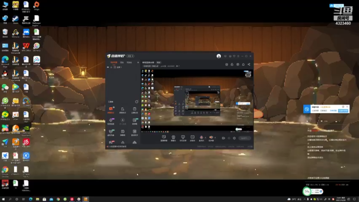
Task: Open File Explorer from the taskbar
Action: click(37, 199)
